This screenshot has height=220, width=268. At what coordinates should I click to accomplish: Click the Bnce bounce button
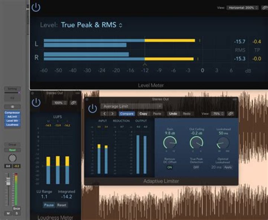click(17, 208)
